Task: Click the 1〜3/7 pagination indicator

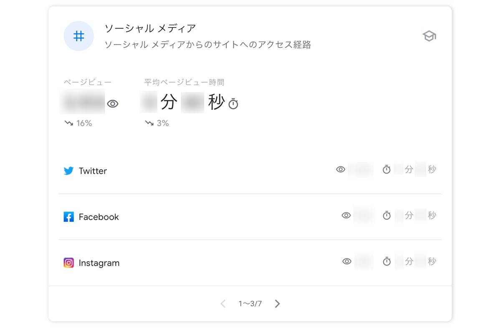Action: (x=250, y=304)
